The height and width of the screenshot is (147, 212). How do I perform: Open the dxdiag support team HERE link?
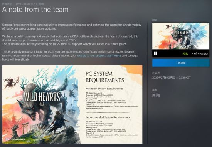pyautogui.click(x=99, y=56)
